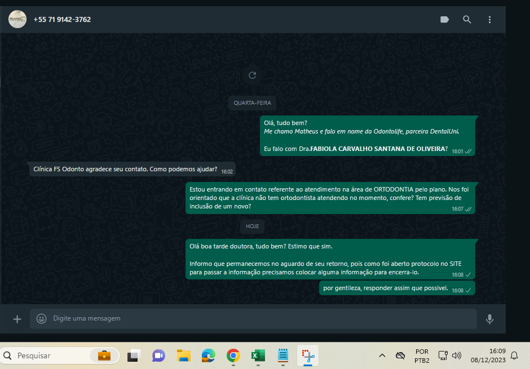Select the ORTODONTIA message sent at 16:07
530x369 pixels.
tap(330, 198)
